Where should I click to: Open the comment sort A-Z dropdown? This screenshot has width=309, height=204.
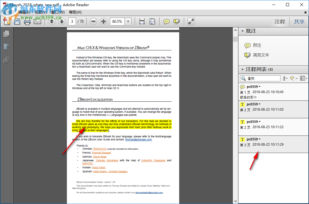point(285,78)
